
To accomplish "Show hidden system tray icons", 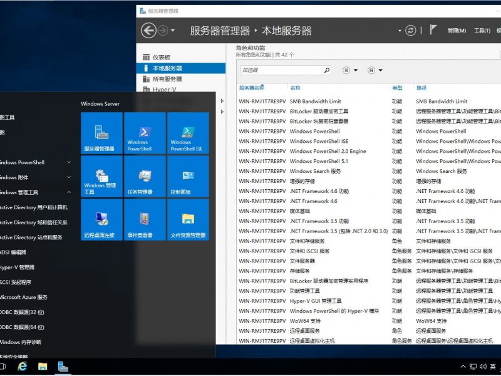I will pyautogui.click(x=463, y=367).
